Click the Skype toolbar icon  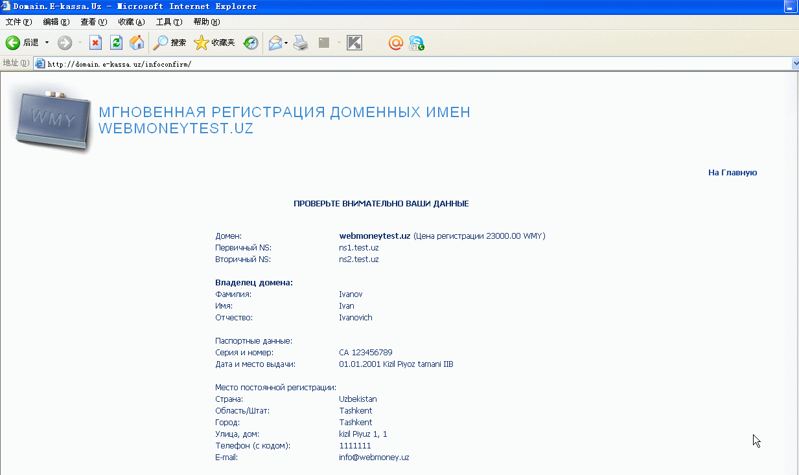click(x=417, y=43)
